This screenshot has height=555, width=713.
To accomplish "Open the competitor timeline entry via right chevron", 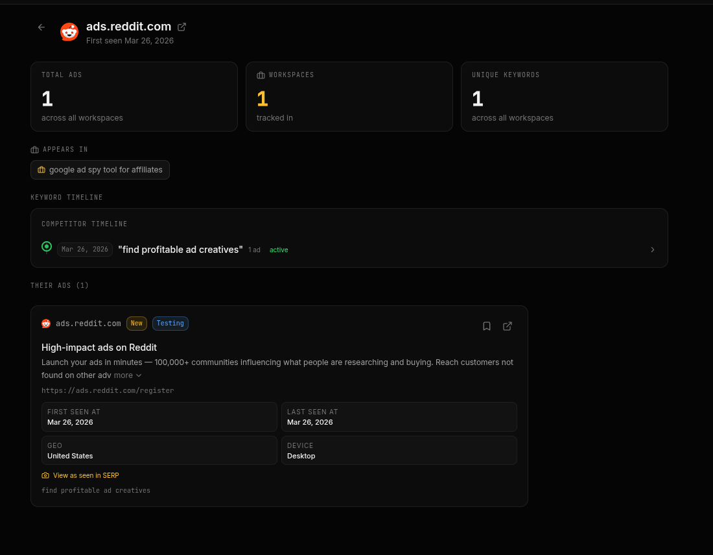I will click(x=652, y=250).
